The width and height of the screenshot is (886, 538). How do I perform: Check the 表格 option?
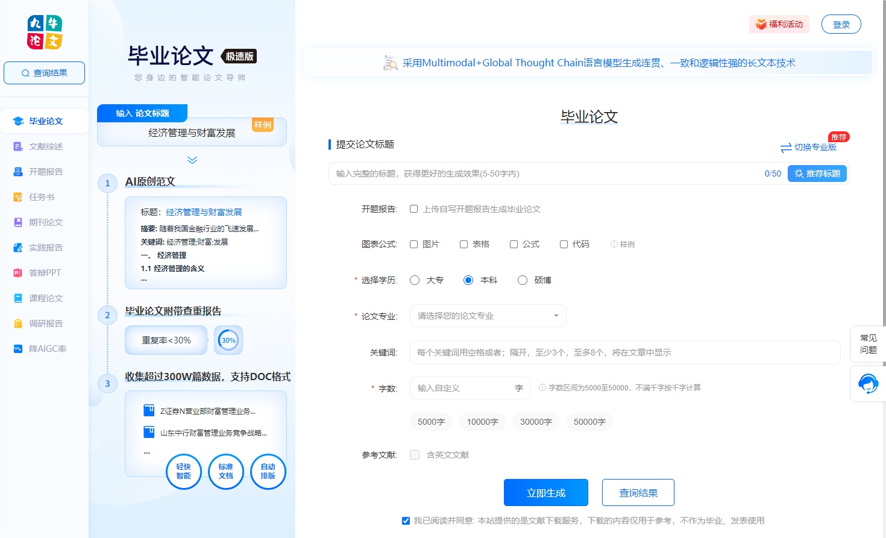coord(463,244)
